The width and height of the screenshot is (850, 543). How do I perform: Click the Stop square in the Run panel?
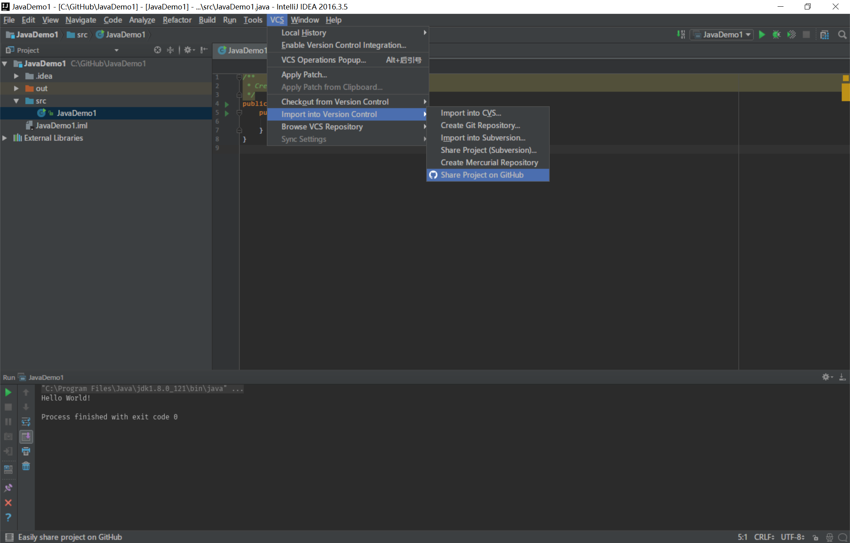pyautogui.click(x=8, y=407)
